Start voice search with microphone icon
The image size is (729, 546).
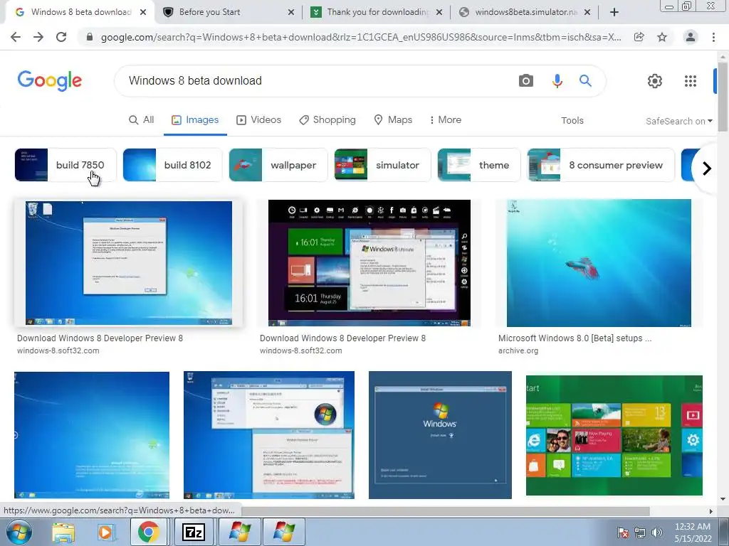tap(557, 81)
